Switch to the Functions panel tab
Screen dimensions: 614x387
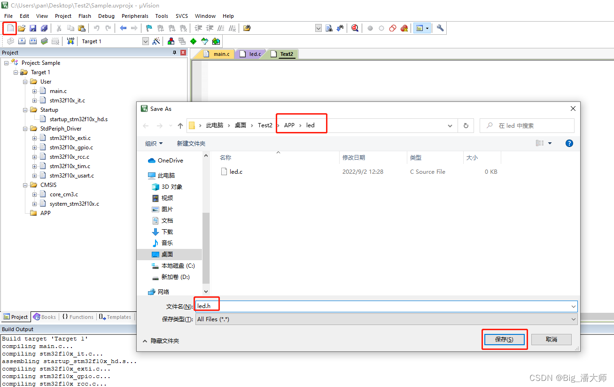tap(78, 317)
